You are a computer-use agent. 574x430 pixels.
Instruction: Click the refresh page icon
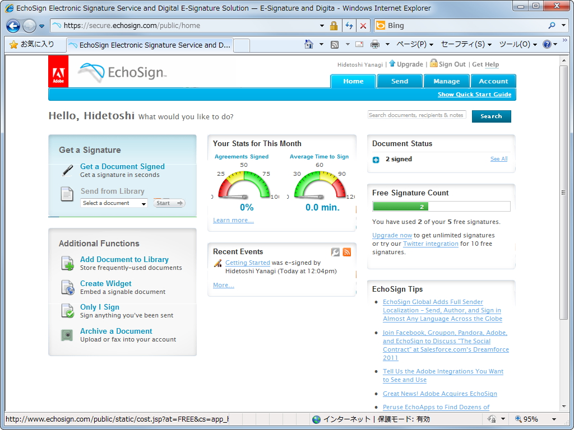point(349,26)
